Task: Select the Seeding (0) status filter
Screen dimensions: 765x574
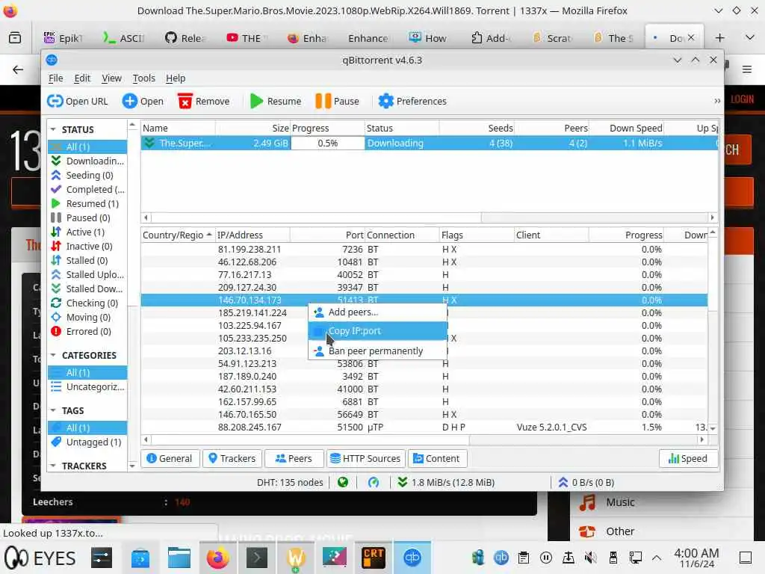Action: (x=87, y=175)
